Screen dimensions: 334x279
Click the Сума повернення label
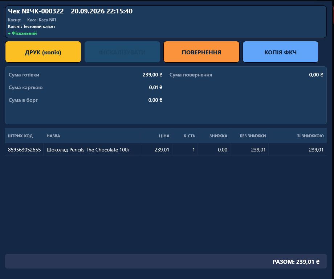pos(191,75)
